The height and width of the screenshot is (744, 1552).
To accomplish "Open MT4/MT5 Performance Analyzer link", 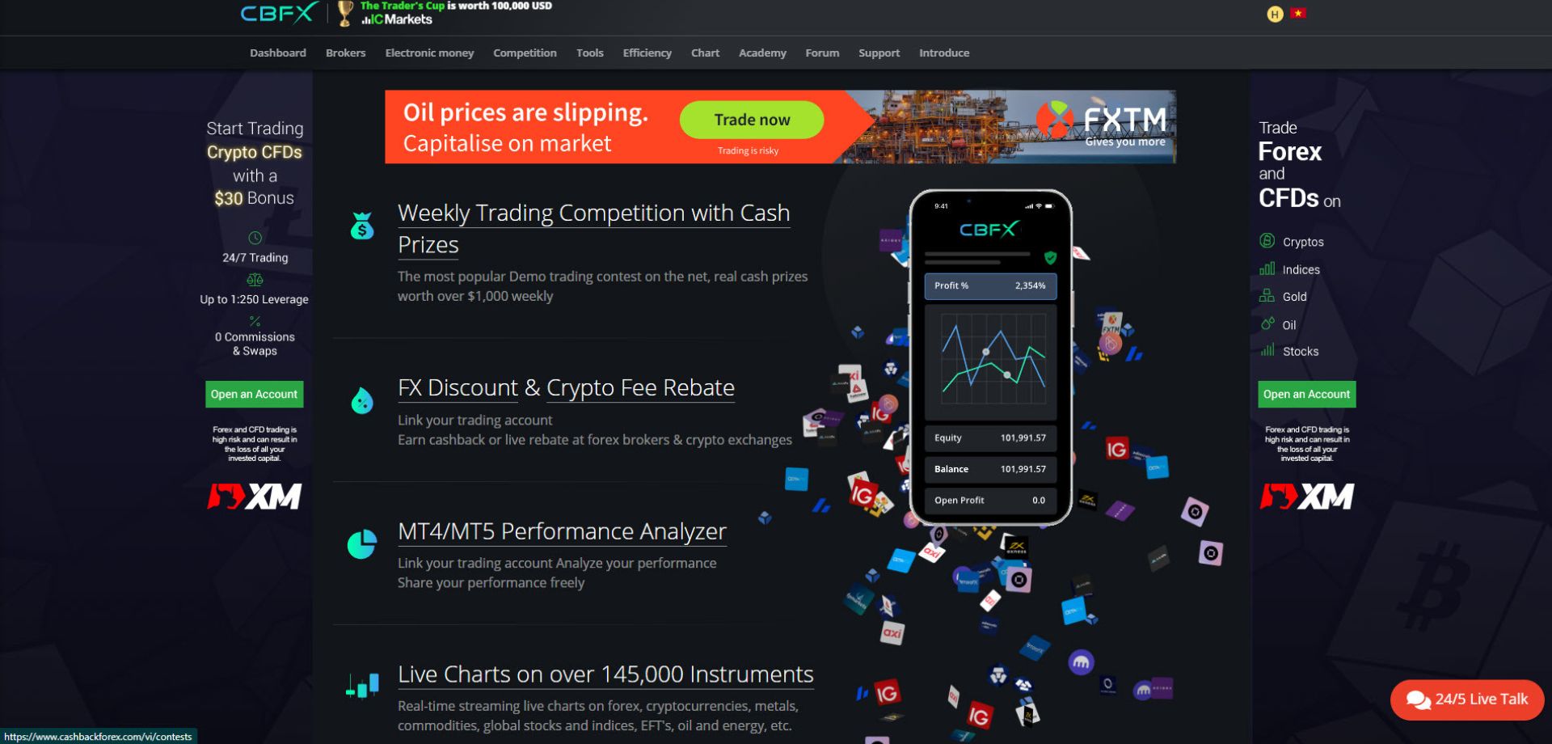I will click(x=562, y=531).
